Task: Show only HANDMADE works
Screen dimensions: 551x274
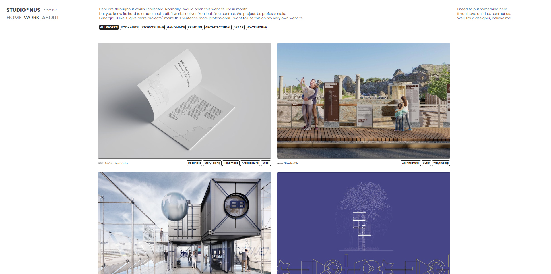Action: point(176,27)
